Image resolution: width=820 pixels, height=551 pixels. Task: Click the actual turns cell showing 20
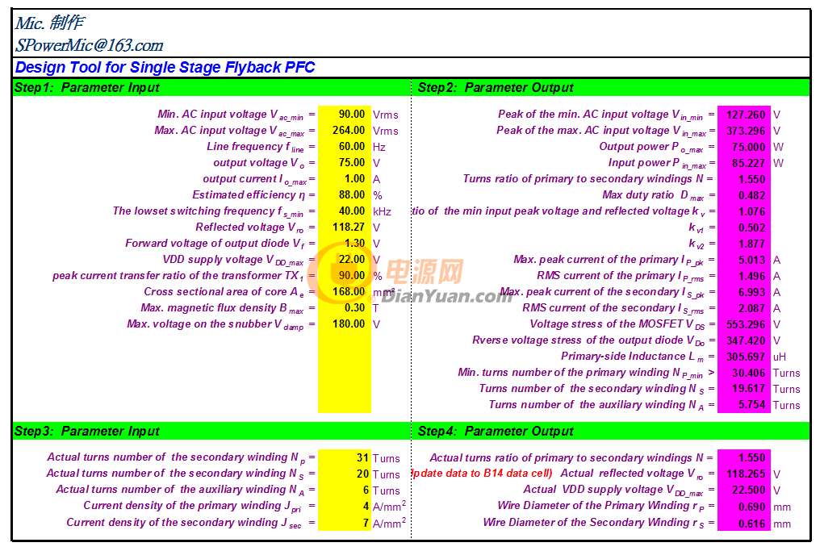point(344,474)
